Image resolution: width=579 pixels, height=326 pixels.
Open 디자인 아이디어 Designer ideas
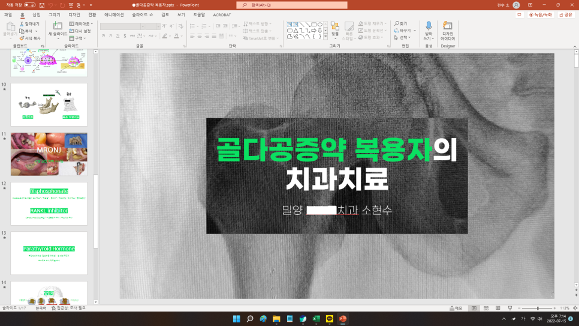(448, 31)
